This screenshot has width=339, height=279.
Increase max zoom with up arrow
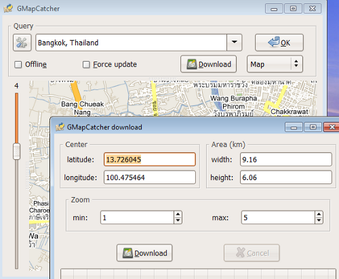coord(319,214)
